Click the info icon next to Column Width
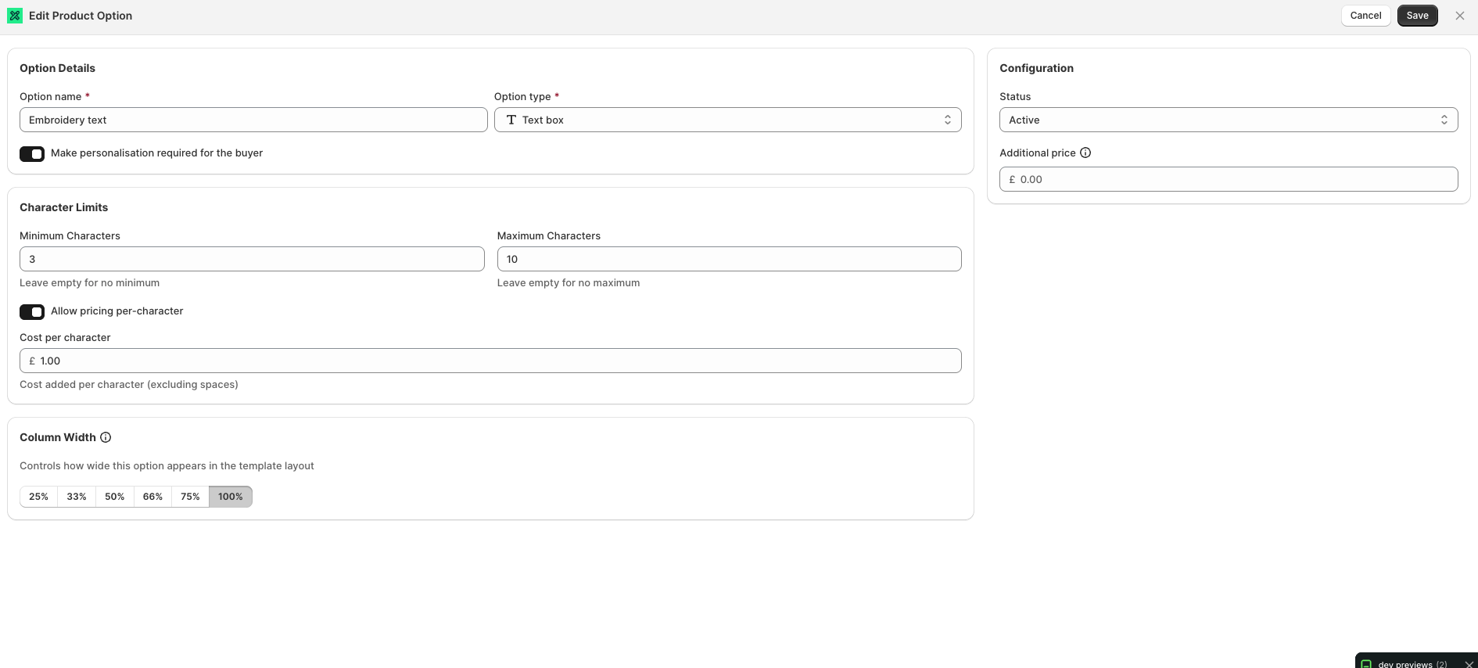This screenshot has height=668, width=1478. pos(106,437)
